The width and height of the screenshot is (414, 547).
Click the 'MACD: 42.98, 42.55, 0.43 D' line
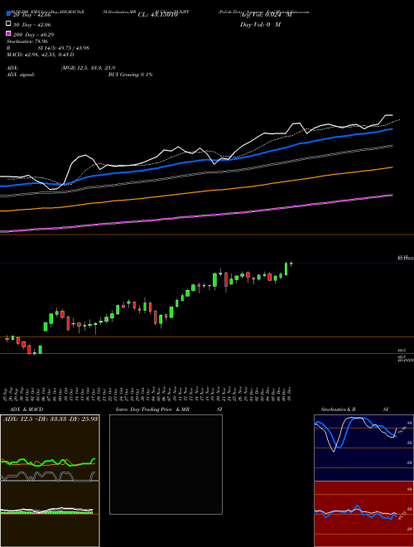point(41,55)
